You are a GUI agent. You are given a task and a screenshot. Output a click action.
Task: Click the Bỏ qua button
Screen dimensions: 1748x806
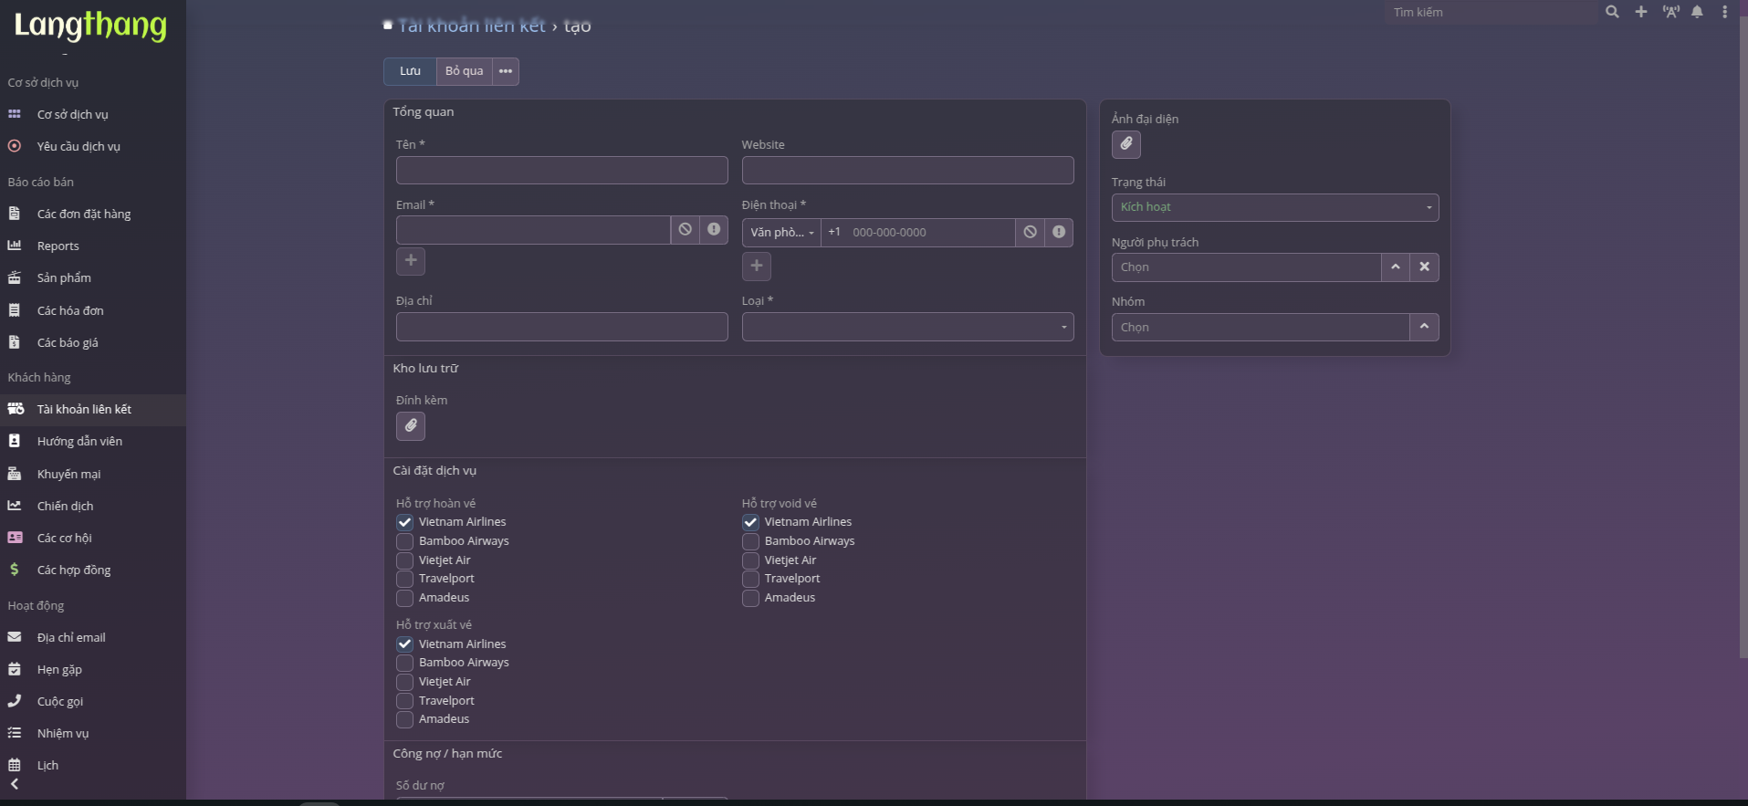tap(464, 71)
